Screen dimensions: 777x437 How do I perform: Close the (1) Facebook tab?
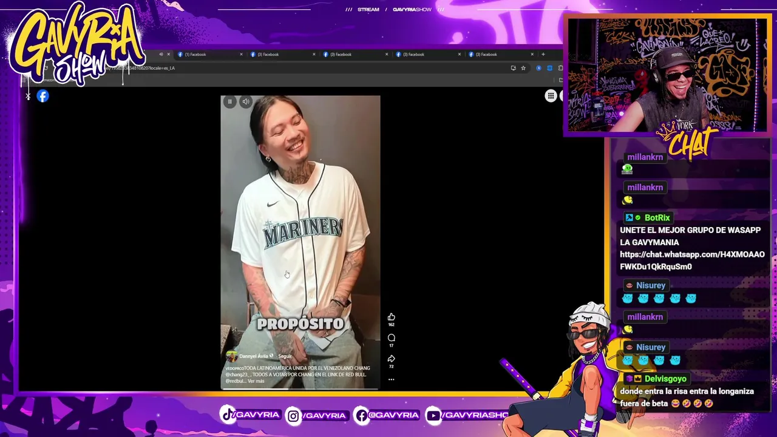(x=241, y=55)
